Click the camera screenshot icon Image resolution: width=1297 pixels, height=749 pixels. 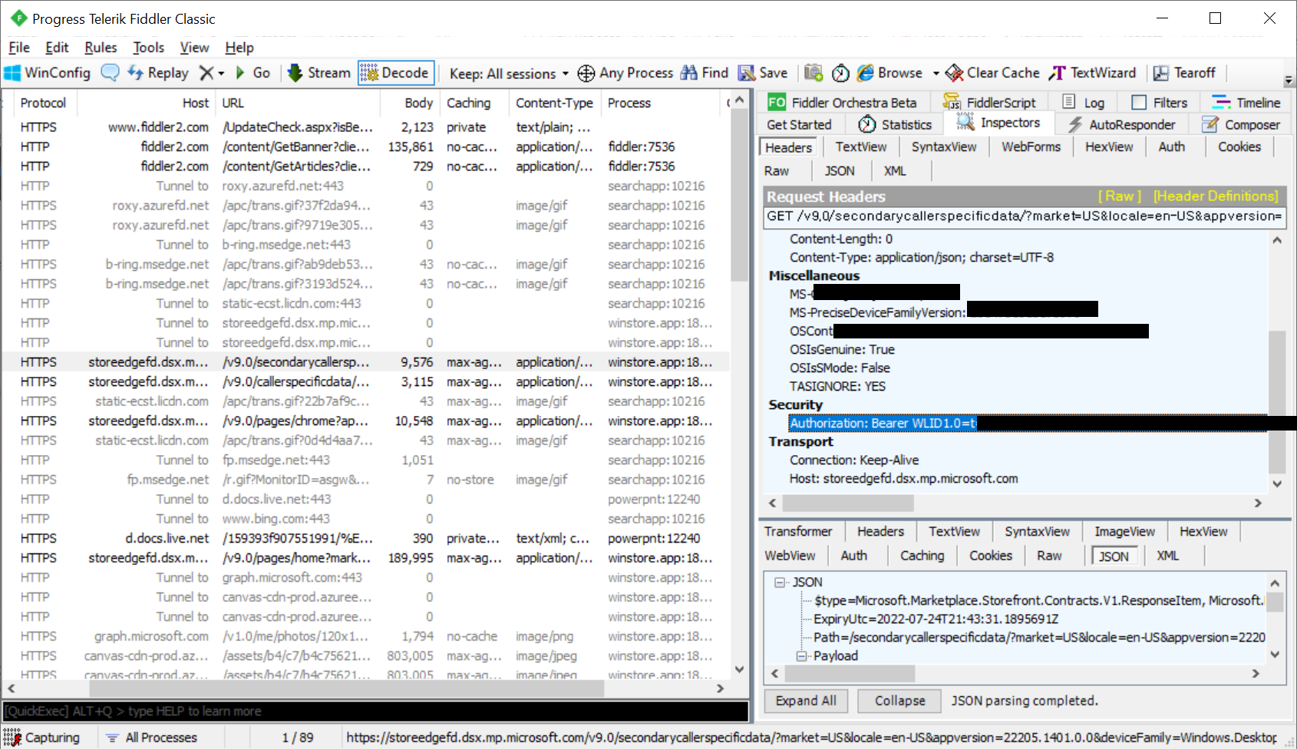click(x=814, y=73)
